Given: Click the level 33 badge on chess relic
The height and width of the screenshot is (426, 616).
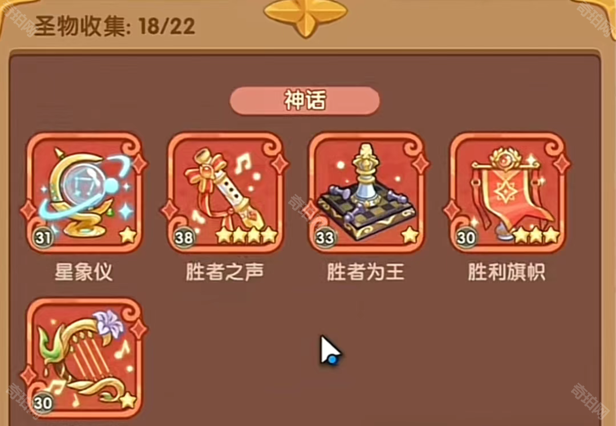Looking at the screenshot, I should coord(325,238).
